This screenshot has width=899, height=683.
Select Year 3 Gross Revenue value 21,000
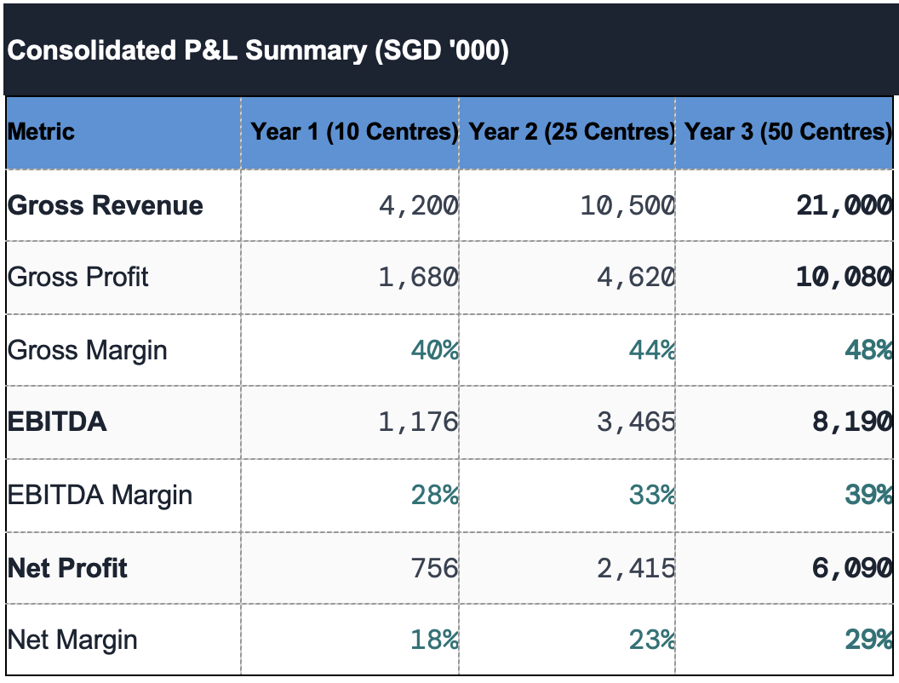tap(844, 205)
